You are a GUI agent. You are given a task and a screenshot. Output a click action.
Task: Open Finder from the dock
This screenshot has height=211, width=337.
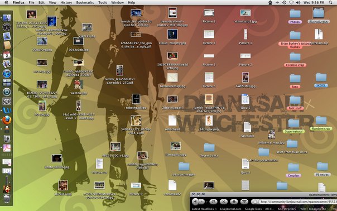[7, 18]
